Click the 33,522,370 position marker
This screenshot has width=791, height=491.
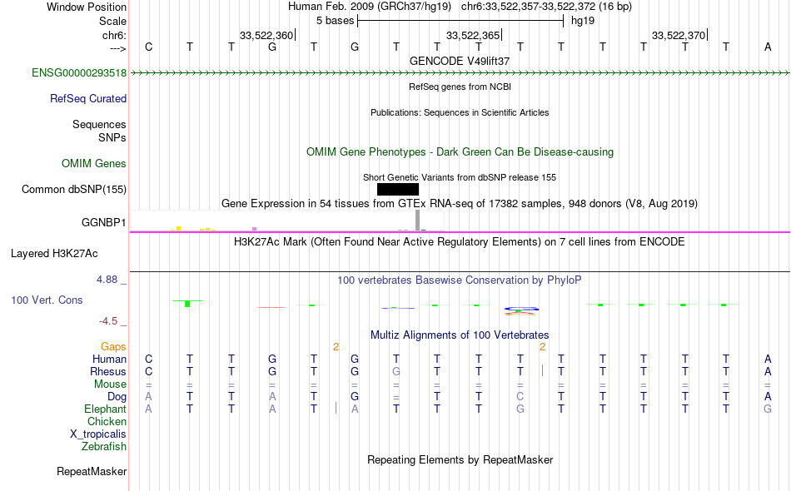click(x=679, y=35)
